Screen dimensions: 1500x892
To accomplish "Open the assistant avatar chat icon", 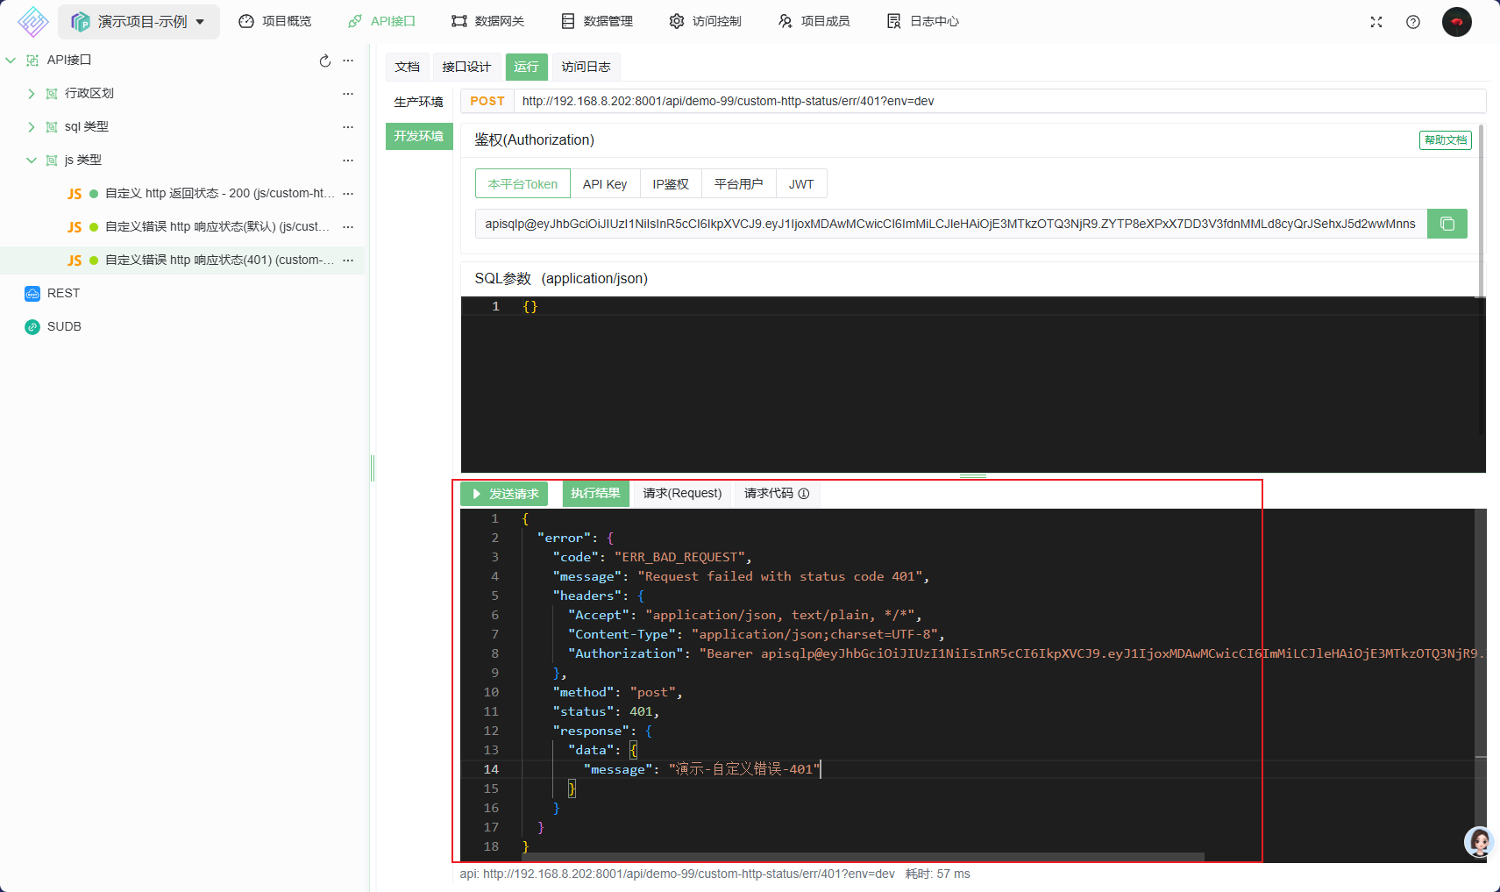I will tap(1480, 842).
